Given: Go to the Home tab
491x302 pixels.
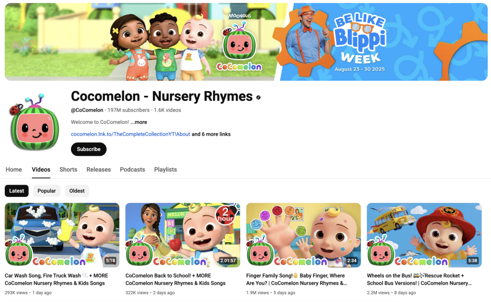Looking at the screenshot, I should 14,169.
